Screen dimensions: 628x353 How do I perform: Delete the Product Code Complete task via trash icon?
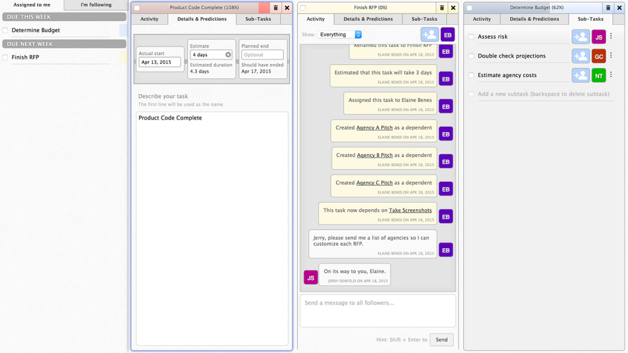[275, 8]
